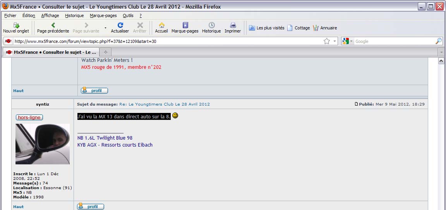Open the Marque-pages toolbar button

pyautogui.click(x=185, y=28)
